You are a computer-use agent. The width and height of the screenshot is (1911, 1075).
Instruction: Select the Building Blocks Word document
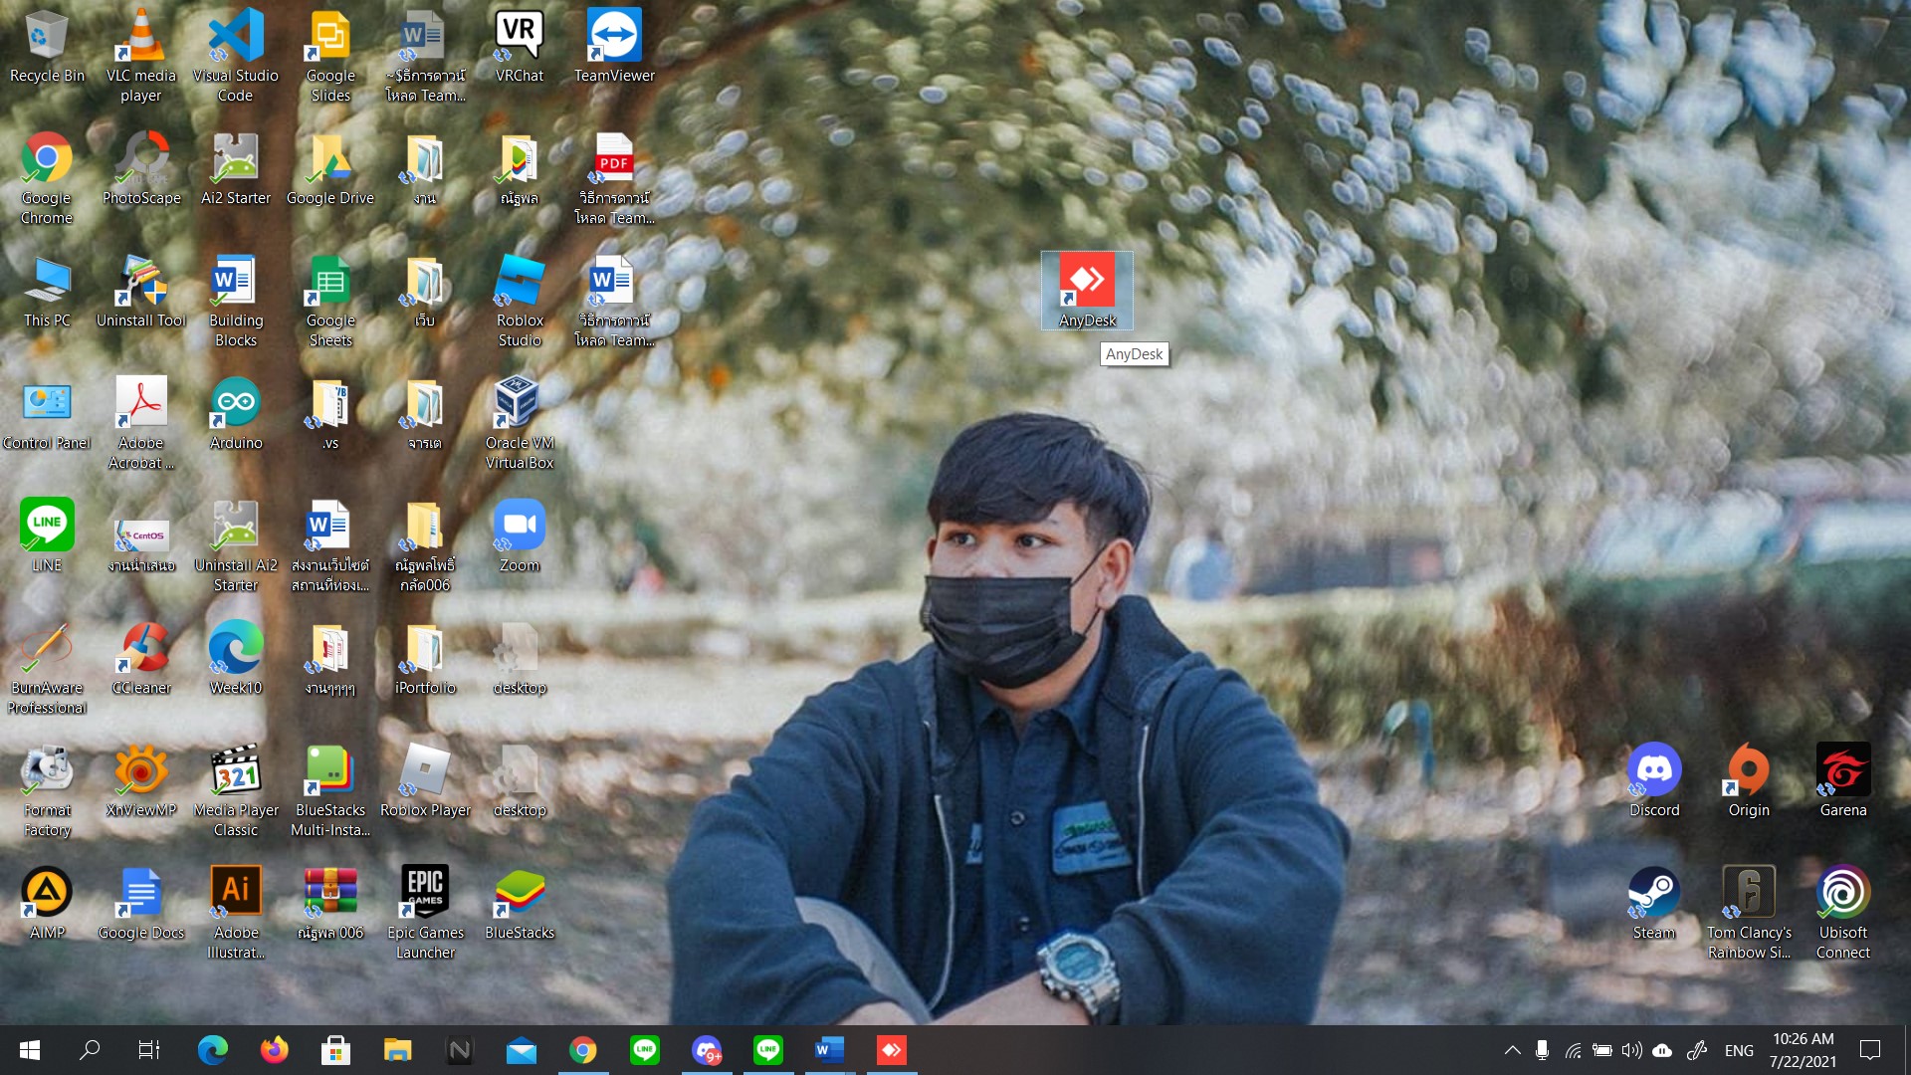tap(236, 302)
